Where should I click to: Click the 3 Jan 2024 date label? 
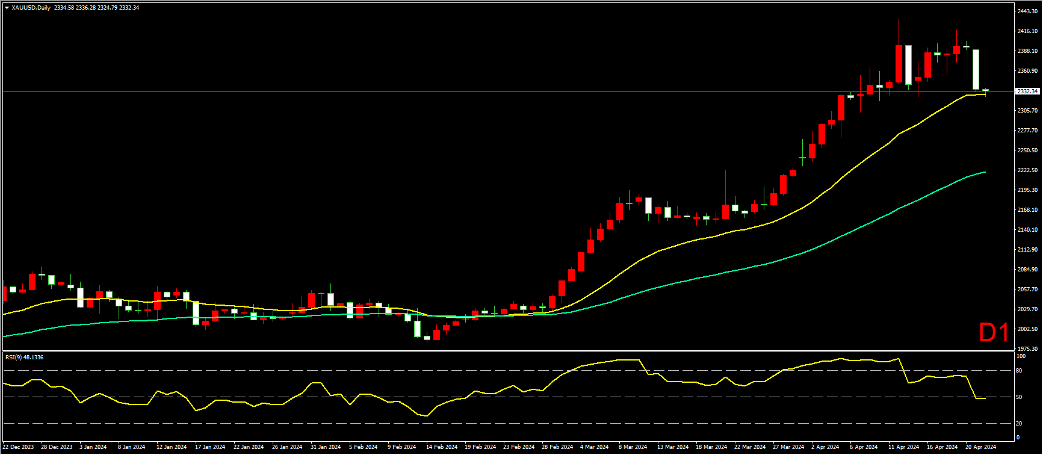pos(94,447)
